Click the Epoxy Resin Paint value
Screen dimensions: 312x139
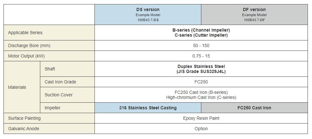click(201, 118)
